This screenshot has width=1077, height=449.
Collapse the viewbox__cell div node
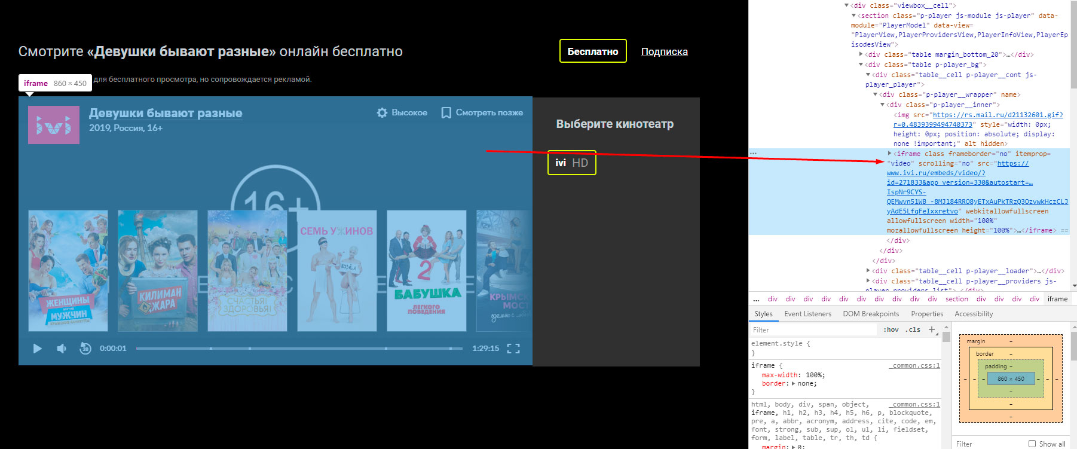(846, 5)
